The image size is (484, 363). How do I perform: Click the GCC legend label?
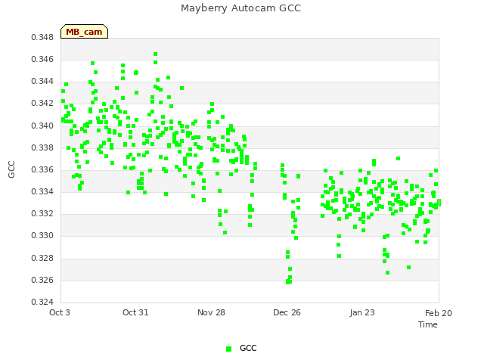(248, 348)
